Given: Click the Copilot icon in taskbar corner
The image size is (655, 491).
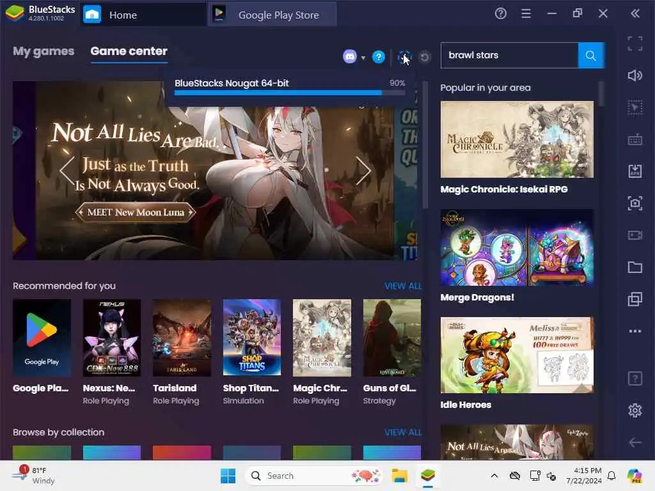Looking at the screenshot, I should [635, 476].
